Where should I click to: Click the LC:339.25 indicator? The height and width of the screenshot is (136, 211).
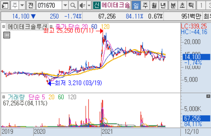coord(194,26)
